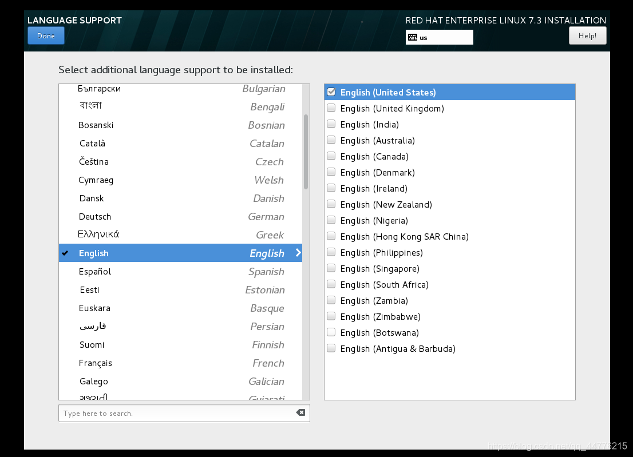Choose Bosanski (Bosnian) in the list

180,125
